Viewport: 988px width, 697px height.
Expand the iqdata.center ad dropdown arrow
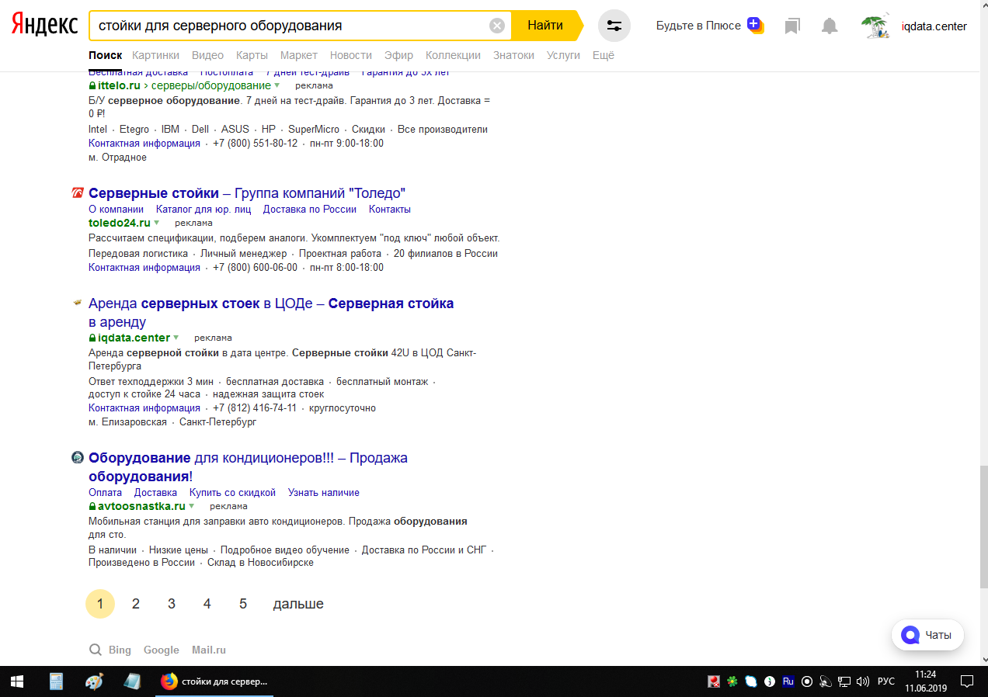click(x=176, y=338)
